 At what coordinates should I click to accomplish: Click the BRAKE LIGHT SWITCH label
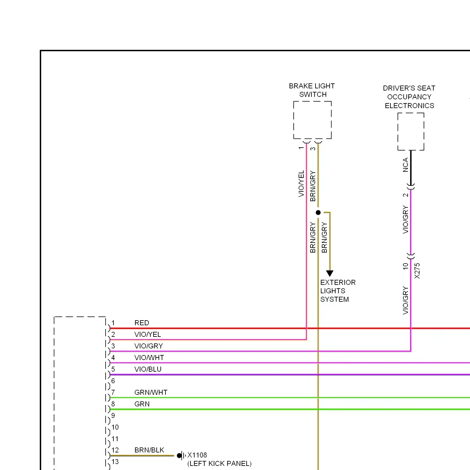312,90
